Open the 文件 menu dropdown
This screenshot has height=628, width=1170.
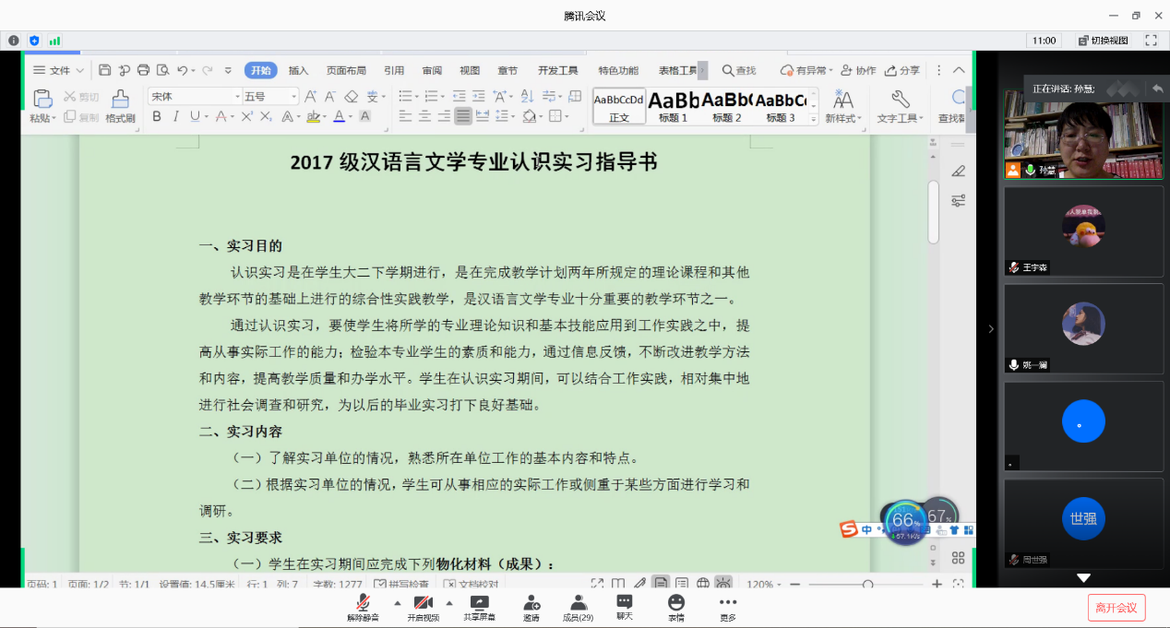point(59,70)
